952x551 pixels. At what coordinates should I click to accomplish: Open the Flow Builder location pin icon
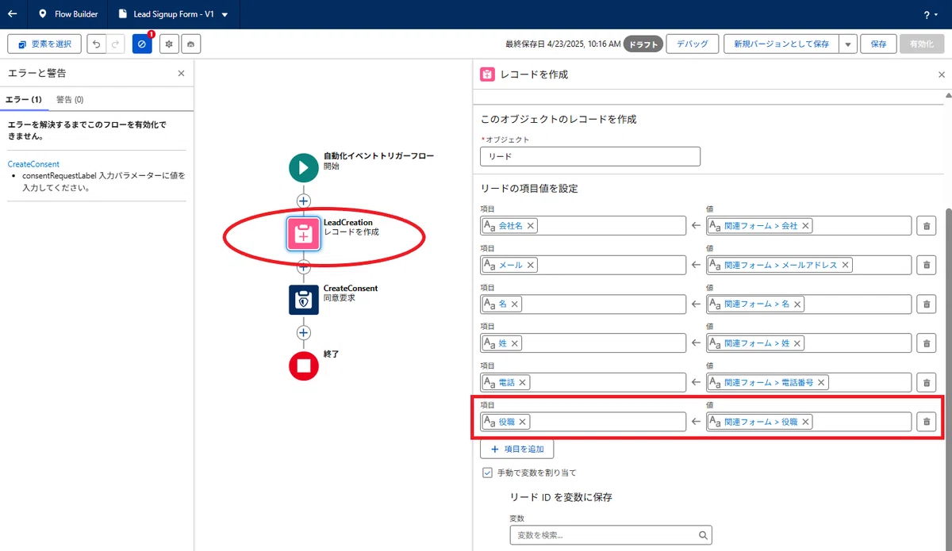[x=43, y=14]
